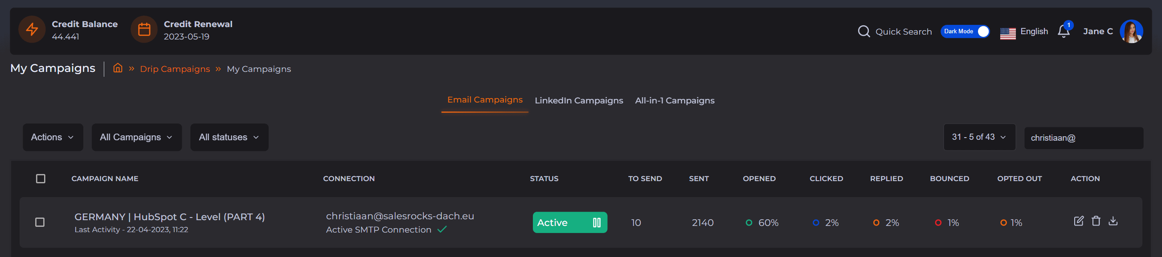Click the Credit Balance lightning icon
The width and height of the screenshot is (1162, 257).
coord(32,30)
